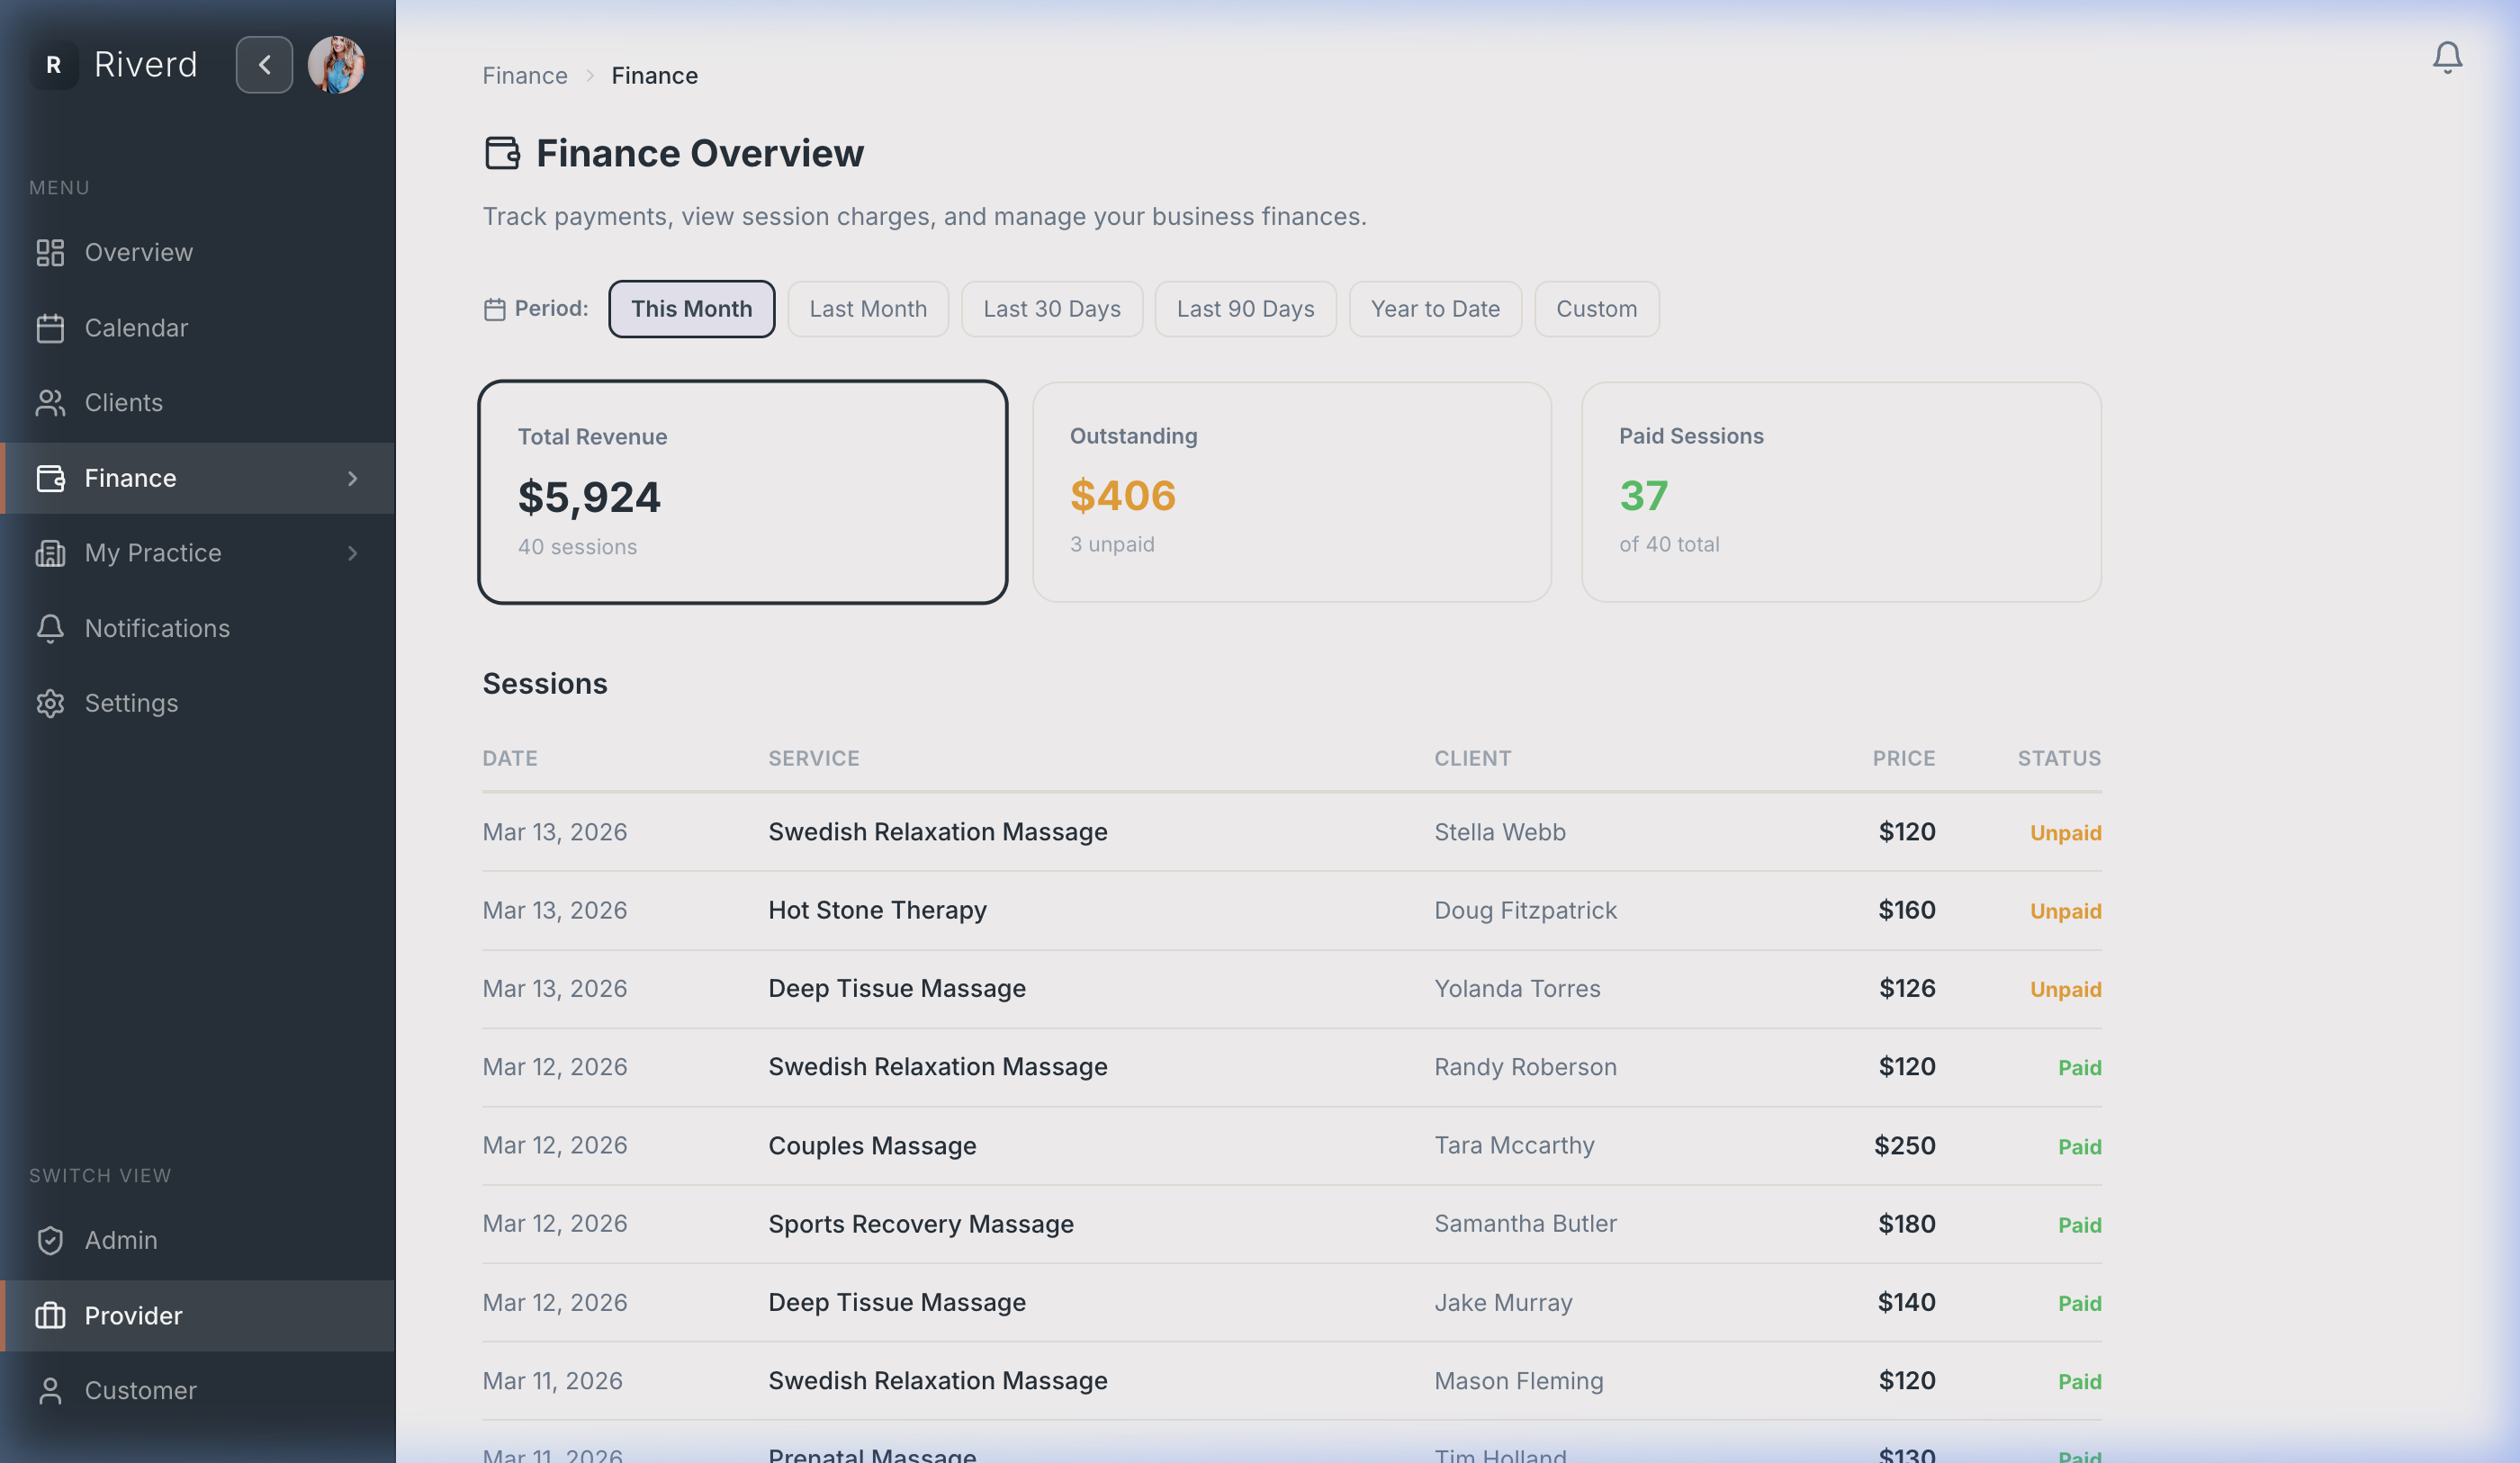Open the Overview dashboard icon
Screen dimensions: 2520x1463
pyautogui.click(x=51, y=252)
